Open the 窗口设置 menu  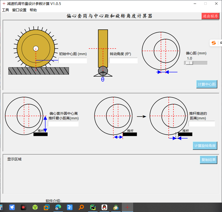[19, 10]
